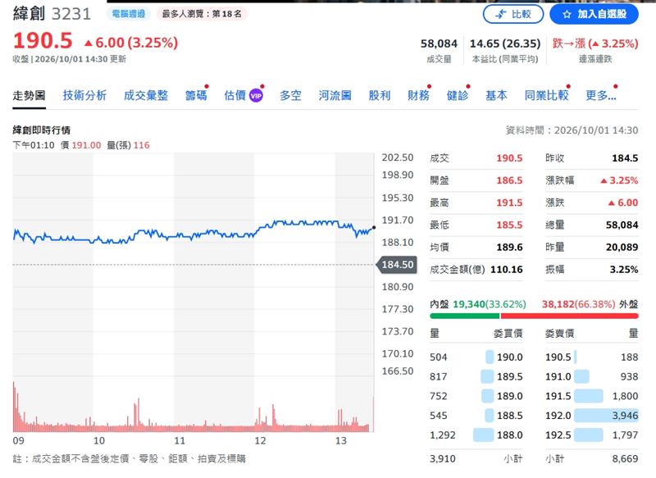Click the 內盤 19,340(33.62%) figure
This screenshot has width=656, height=478.
click(x=490, y=304)
